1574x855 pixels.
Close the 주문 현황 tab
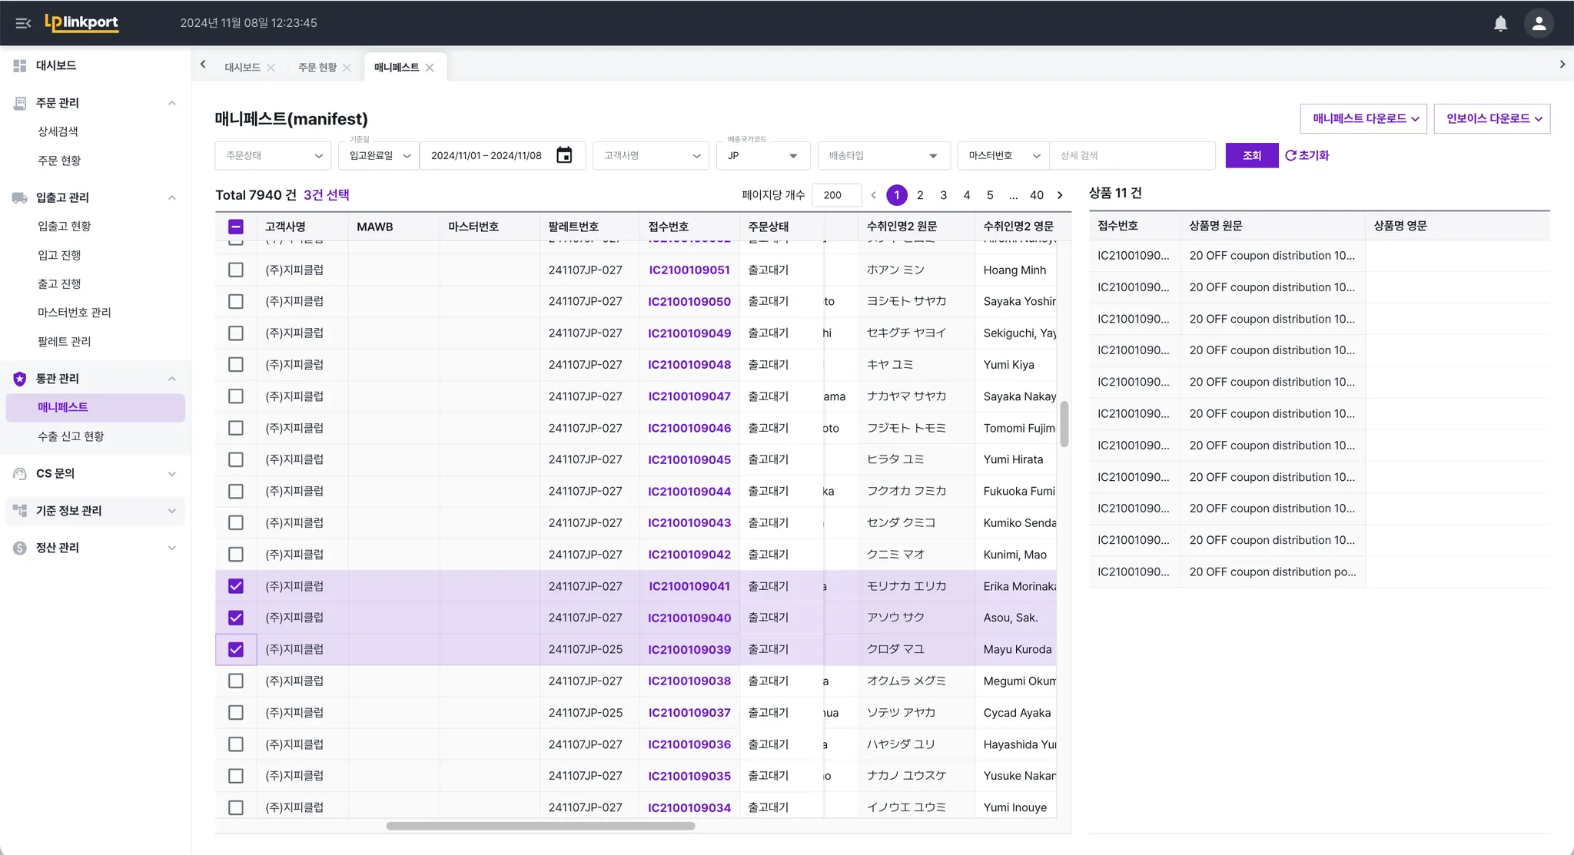[347, 68]
